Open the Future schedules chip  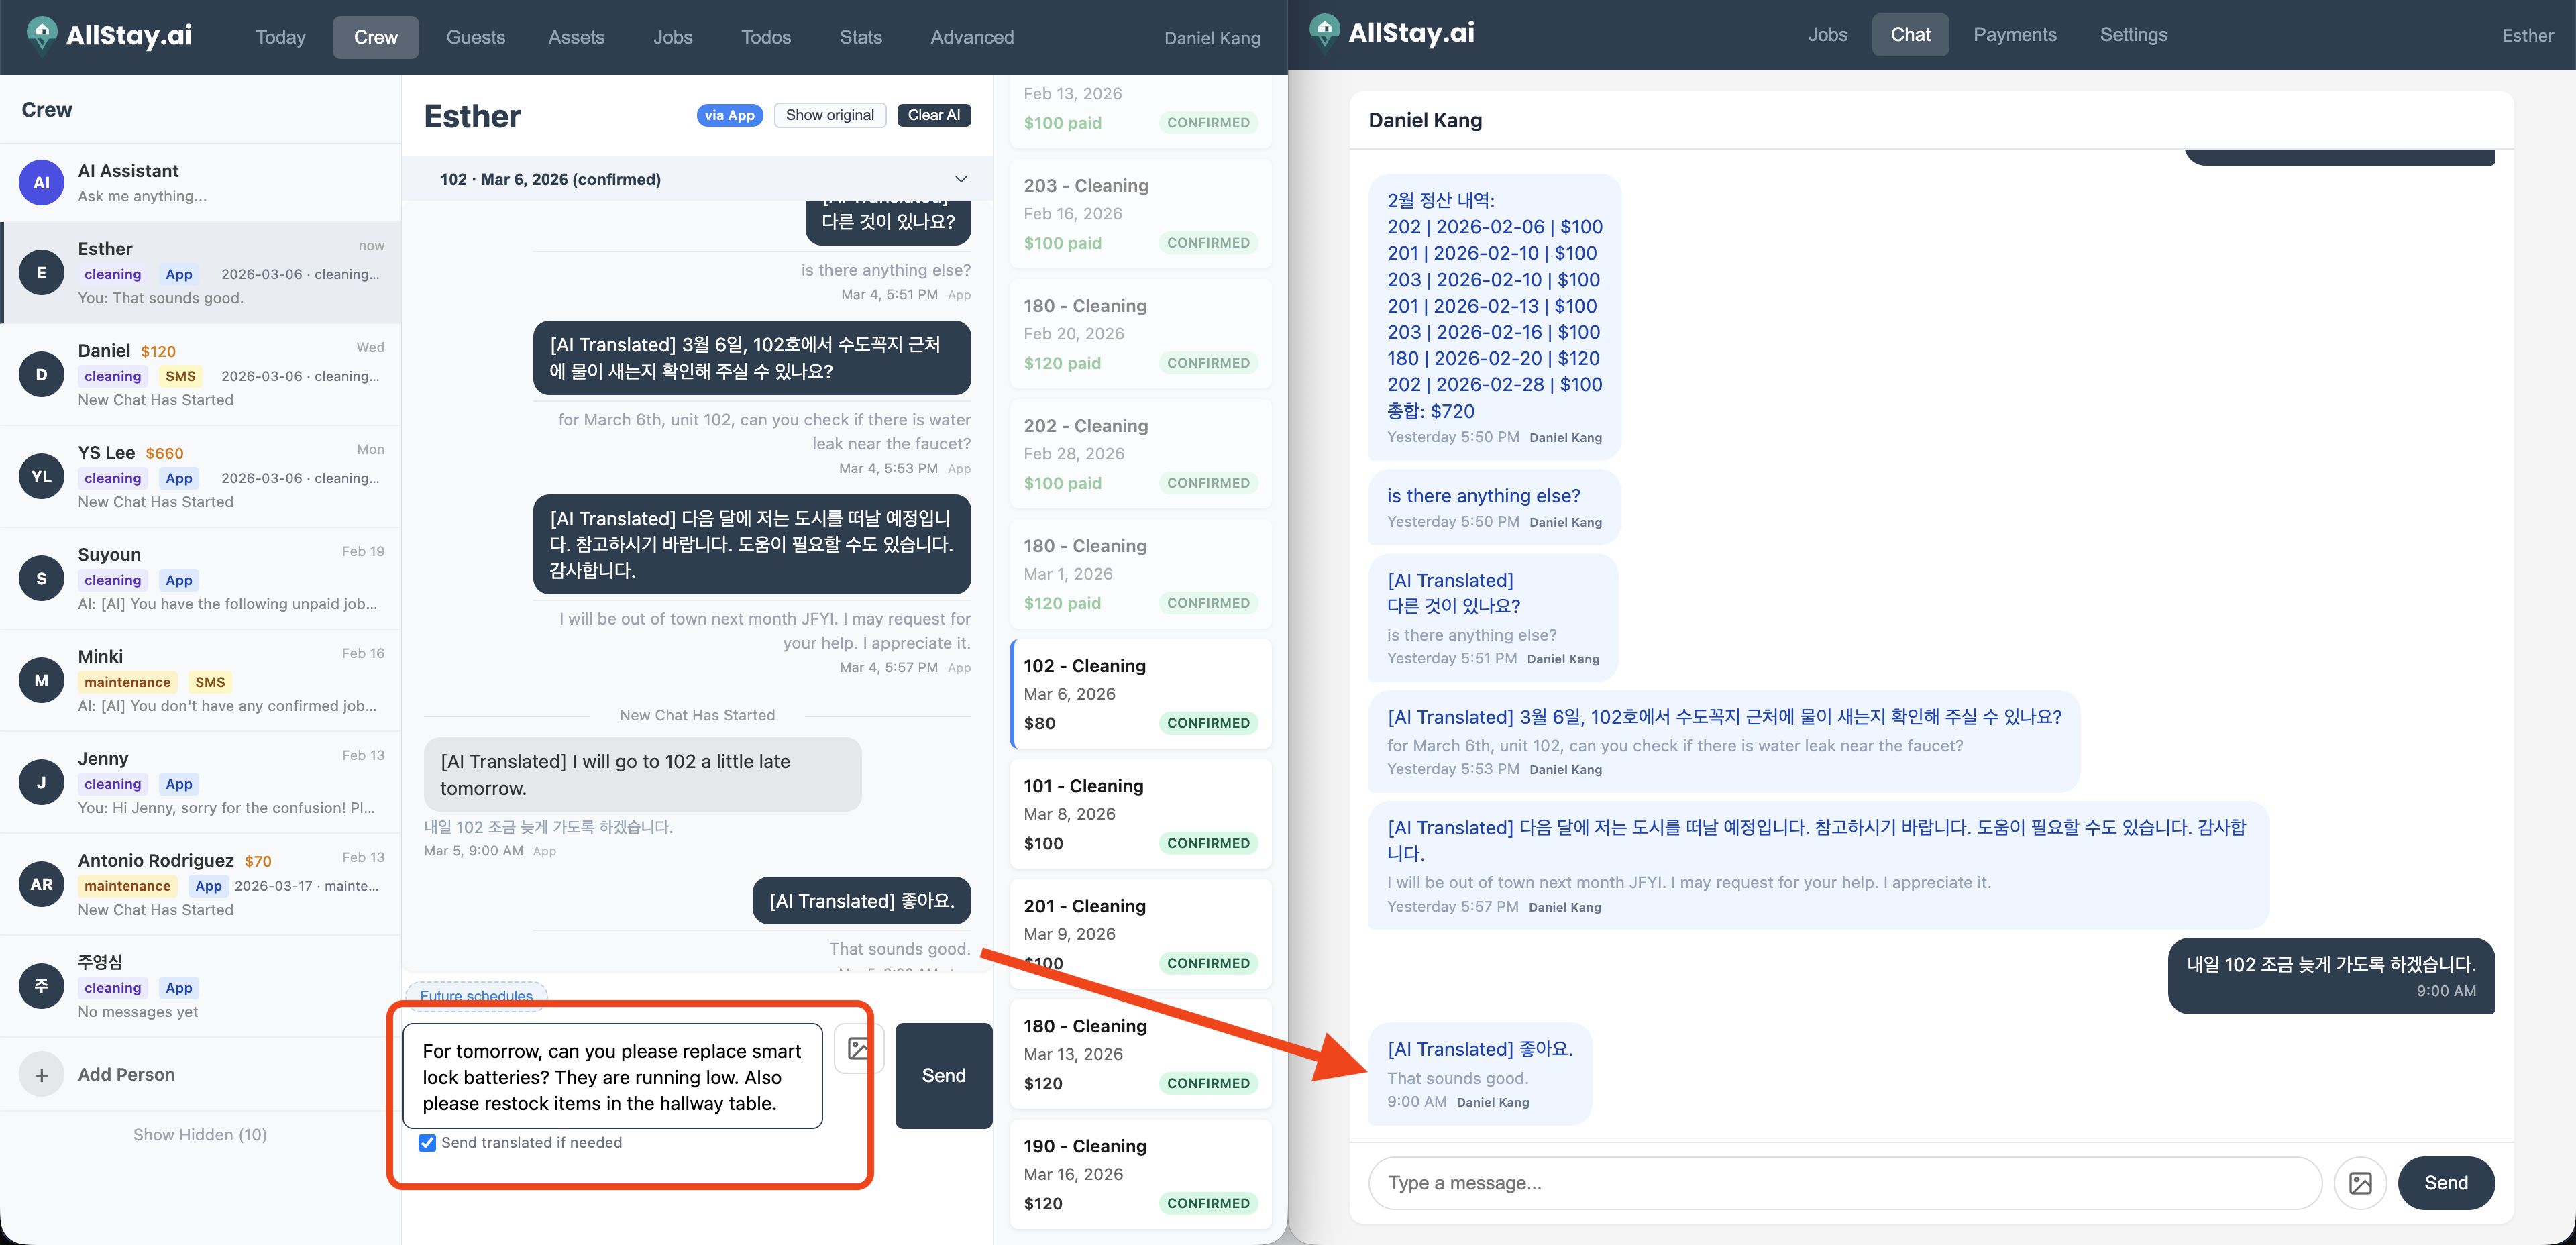476,996
